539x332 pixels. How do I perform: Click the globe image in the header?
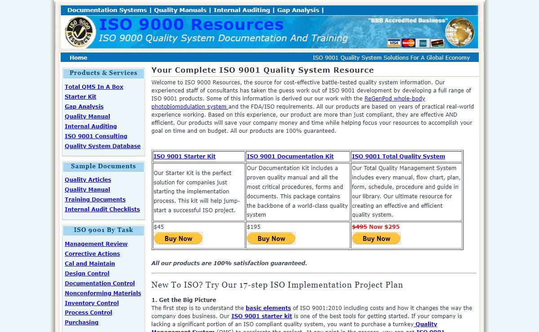coord(459,31)
